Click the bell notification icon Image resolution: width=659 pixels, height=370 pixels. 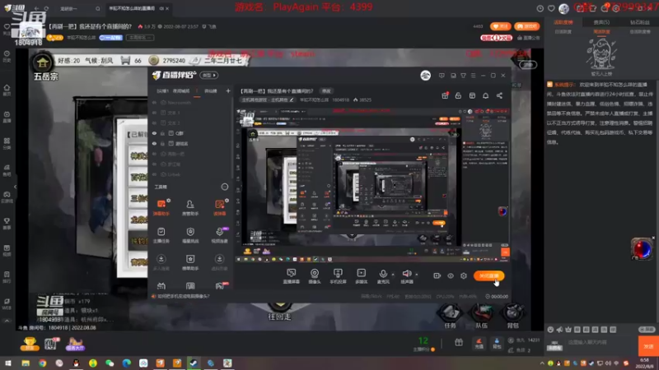tap(485, 95)
